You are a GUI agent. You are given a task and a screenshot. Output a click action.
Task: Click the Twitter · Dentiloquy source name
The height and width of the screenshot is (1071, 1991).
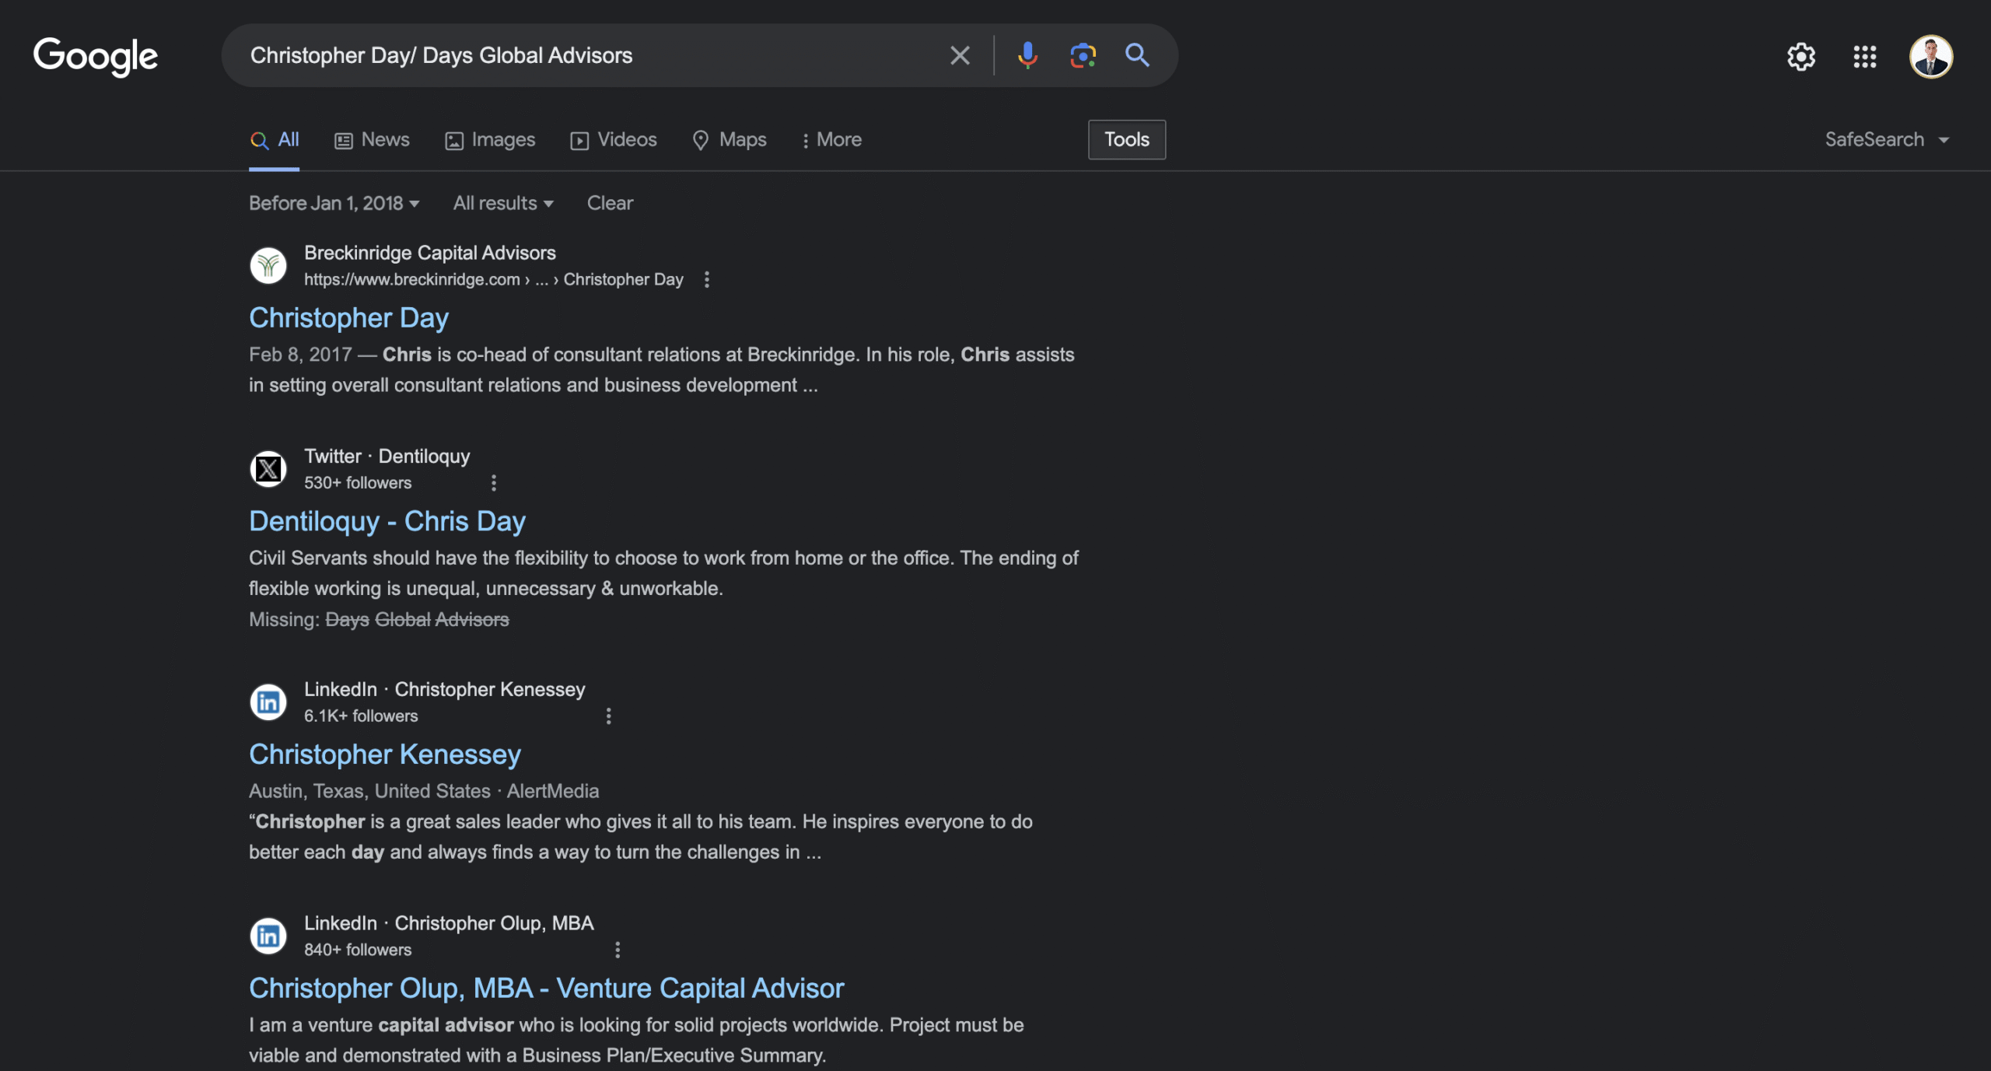pyautogui.click(x=387, y=457)
